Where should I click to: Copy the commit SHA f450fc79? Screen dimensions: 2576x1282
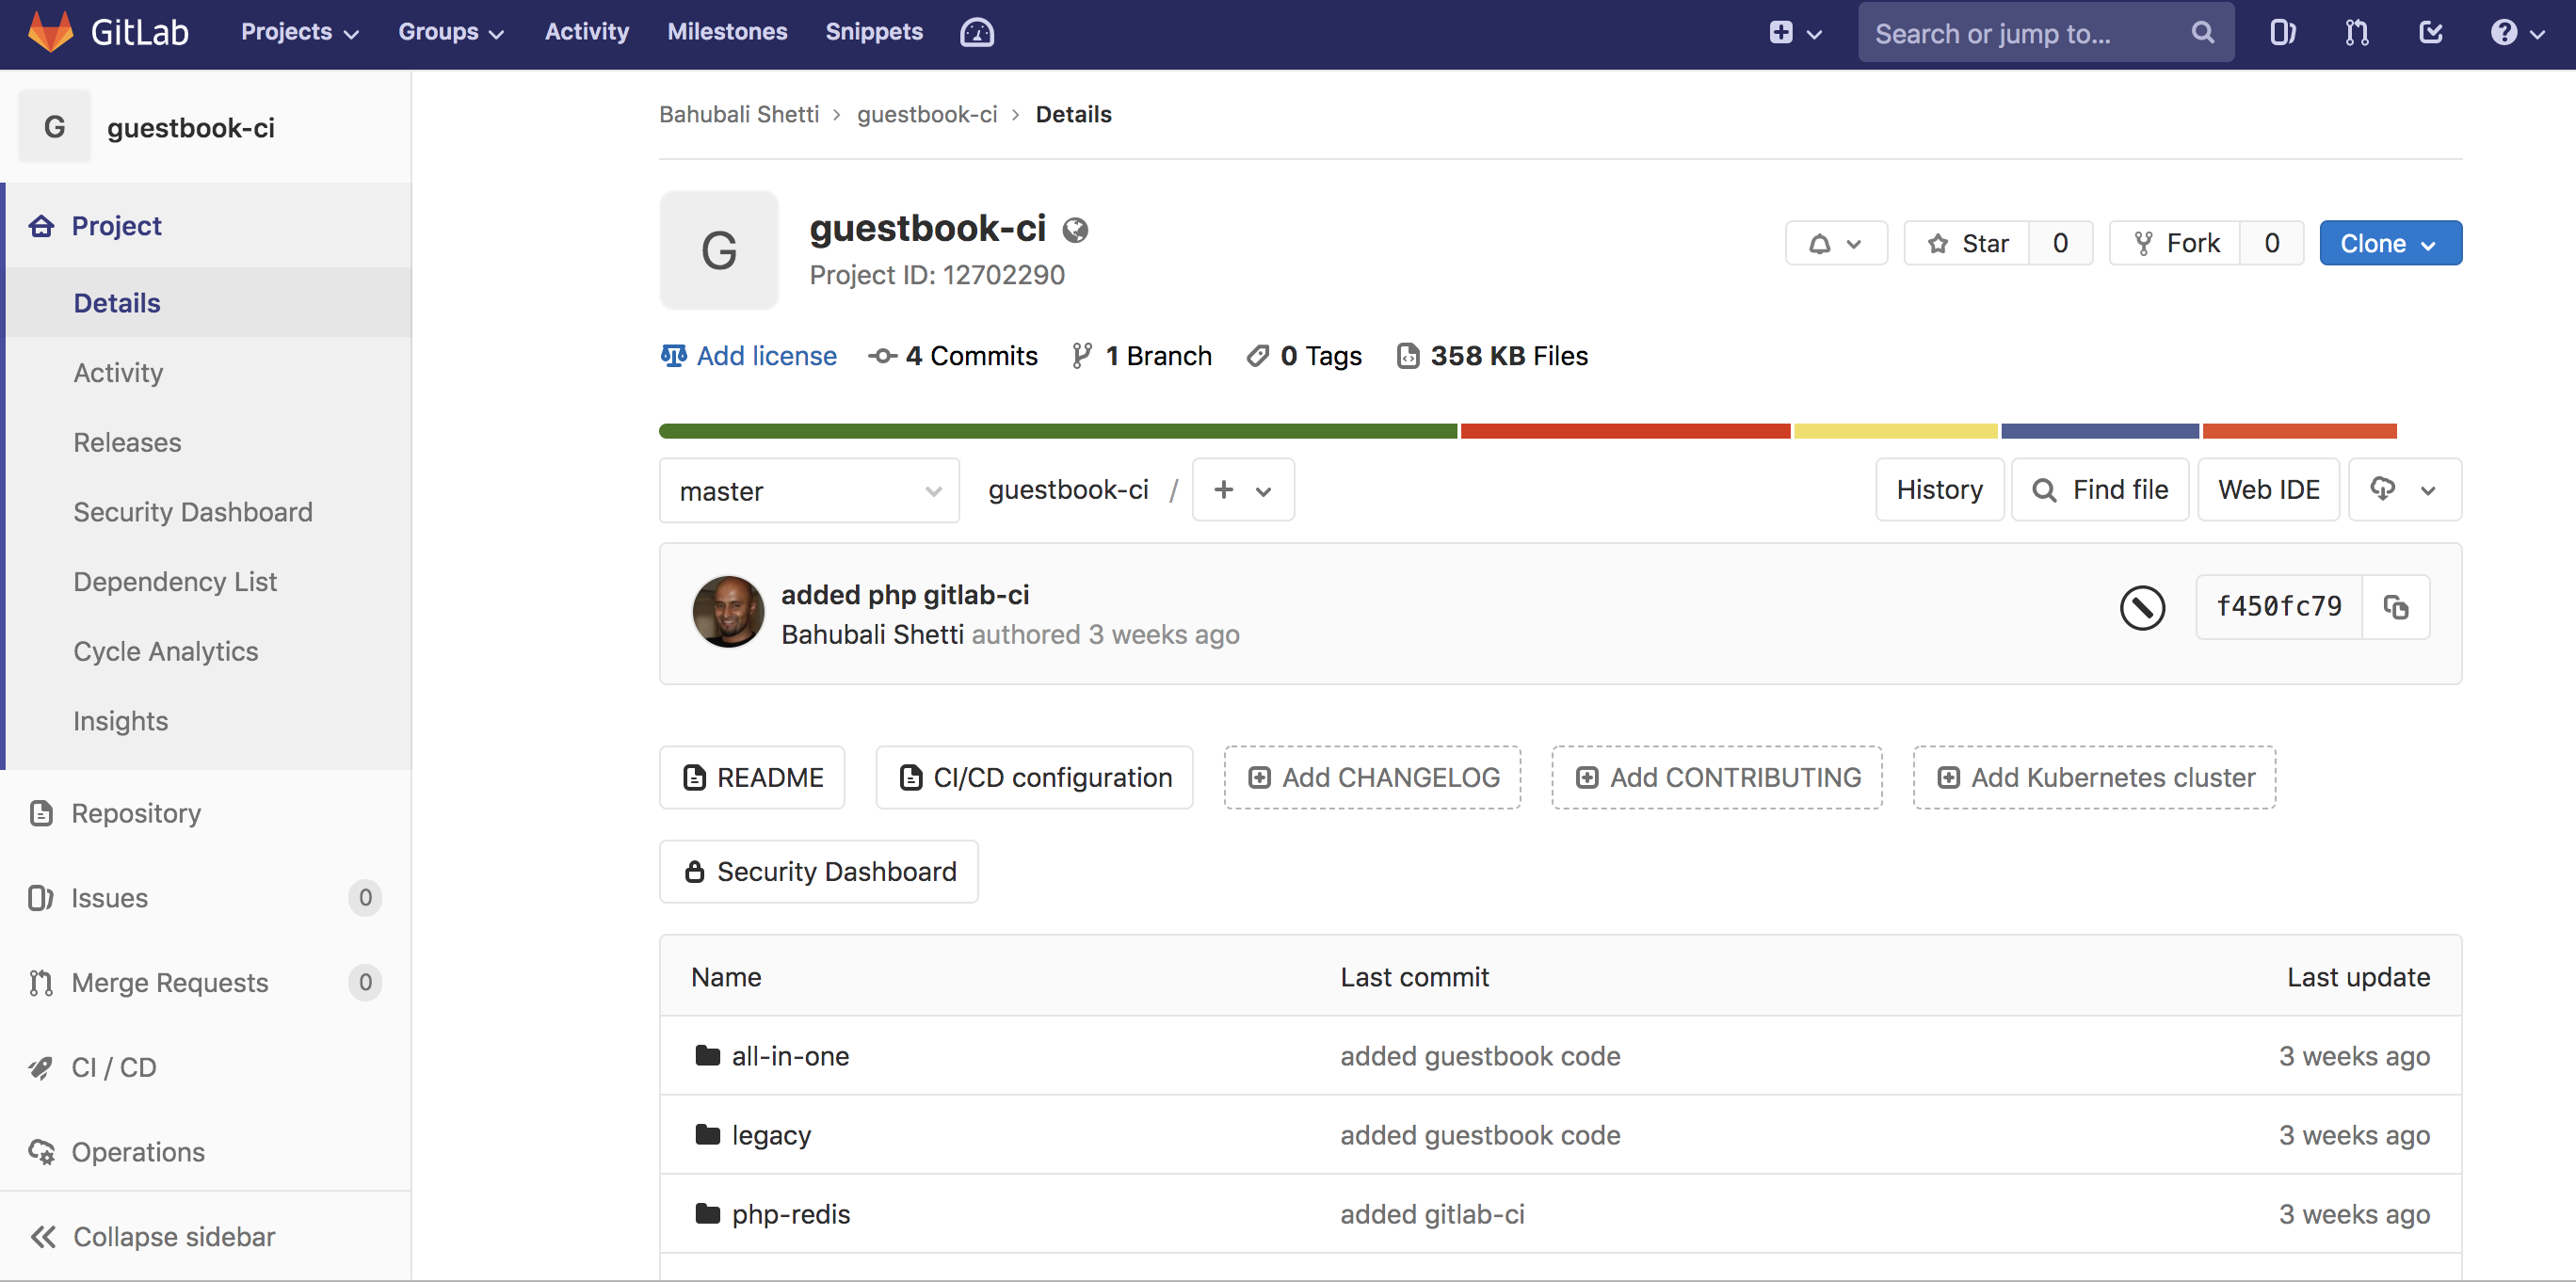pos(2395,607)
